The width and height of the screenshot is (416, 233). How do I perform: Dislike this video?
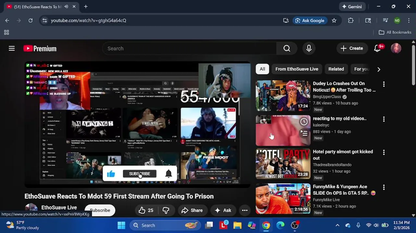[166, 210]
